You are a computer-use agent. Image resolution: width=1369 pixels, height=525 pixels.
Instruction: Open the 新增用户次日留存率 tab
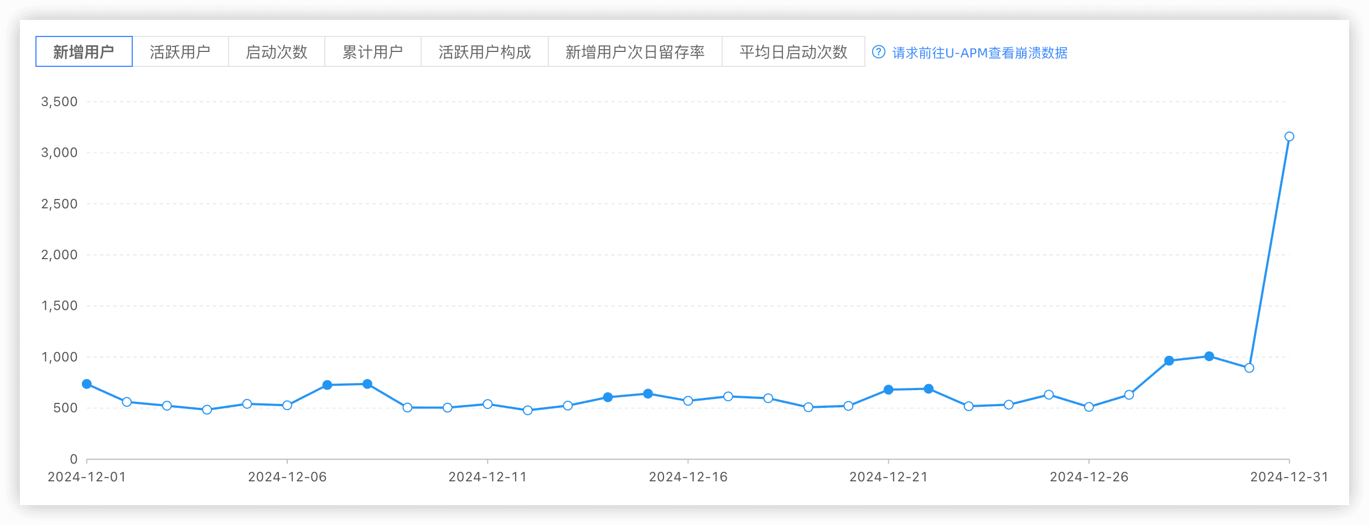tap(635, 52)
